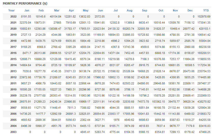Select the 2005 July cell 1976
This screenshot has height=138, width=217.
[x=116, y=120]
